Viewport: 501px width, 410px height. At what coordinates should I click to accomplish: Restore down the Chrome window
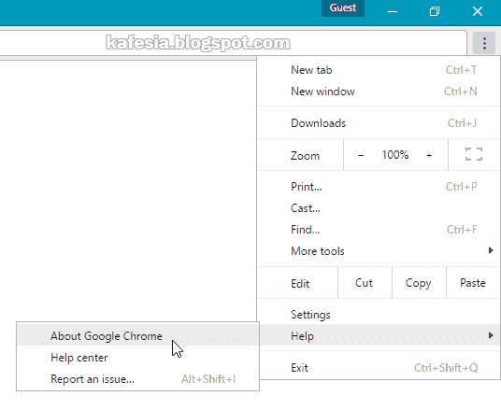pos(435,12)
